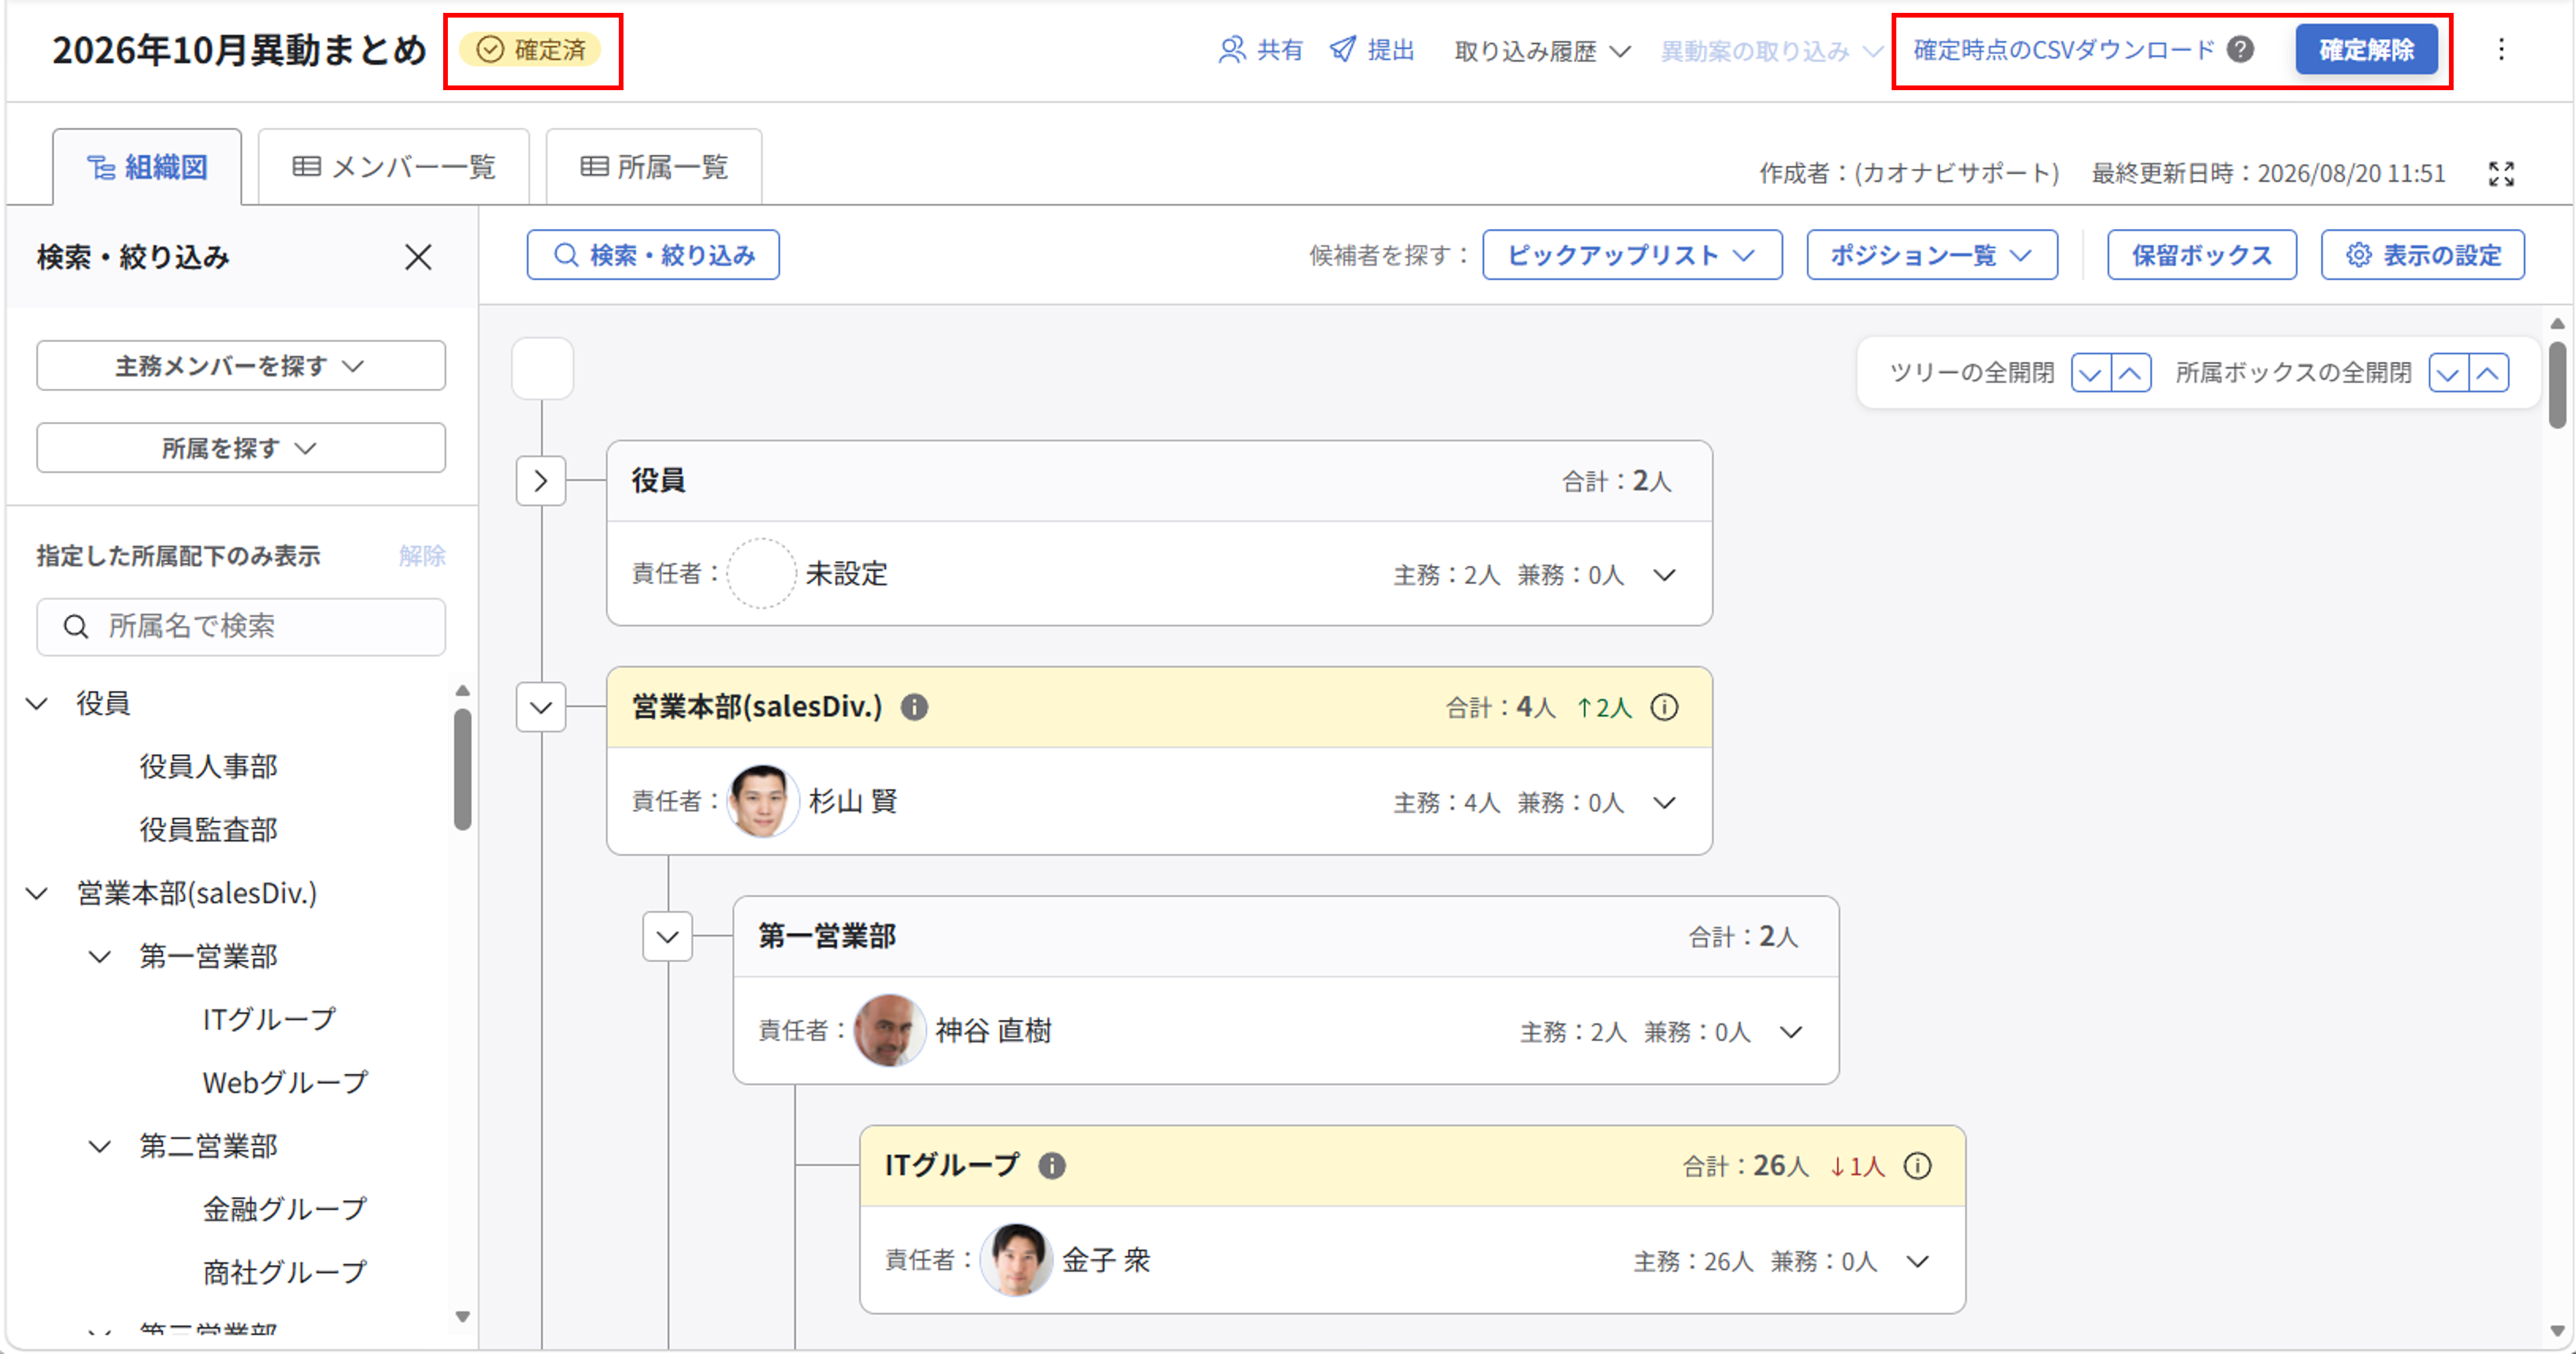This screenshot has height=1354, width=2576.
Task: Collapse 第二営業部 in the sidebar tree
Action: tap(99, 1146)
